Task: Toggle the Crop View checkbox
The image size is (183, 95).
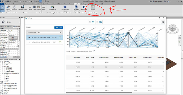Action: tap(10, 51)
